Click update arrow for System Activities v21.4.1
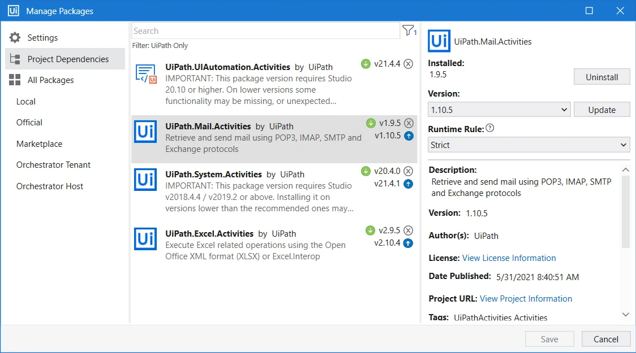The width and height of the screenshot is (636, 353). [x=409, y=184]
